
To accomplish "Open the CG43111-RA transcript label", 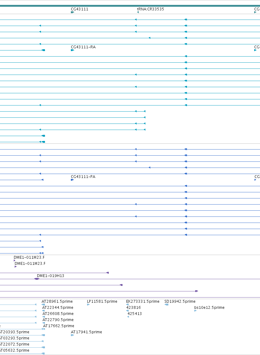I will tap(83, 47).
